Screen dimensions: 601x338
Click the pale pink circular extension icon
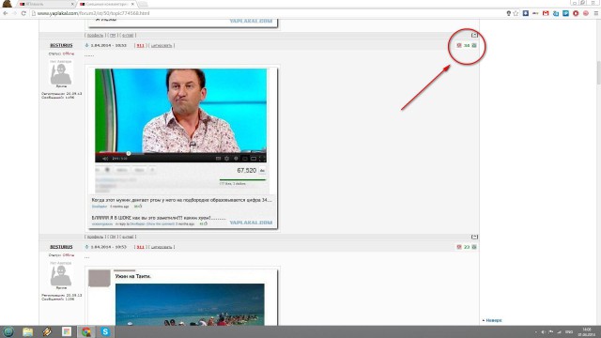coord(586,13)
